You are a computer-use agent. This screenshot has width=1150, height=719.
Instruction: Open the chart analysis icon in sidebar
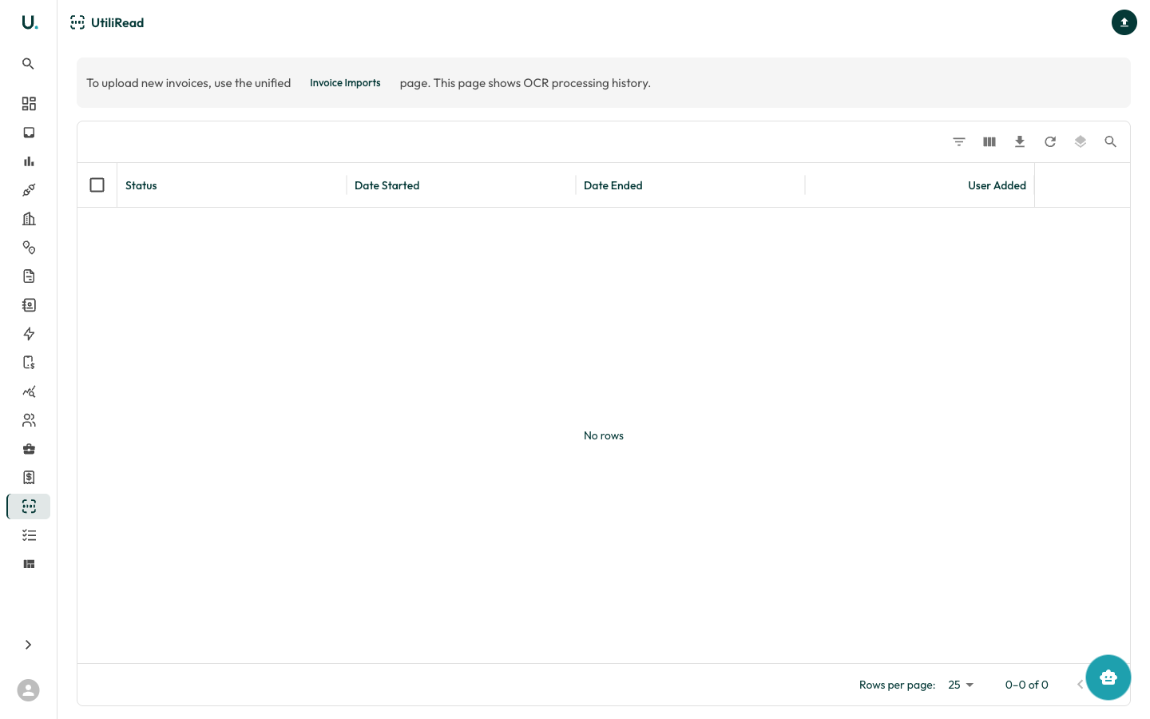coord(29,391)
